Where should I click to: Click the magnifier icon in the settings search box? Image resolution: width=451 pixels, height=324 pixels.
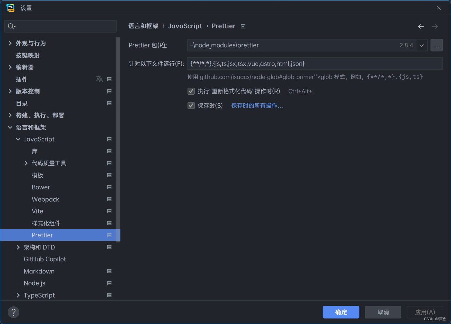tap(10, 26)
